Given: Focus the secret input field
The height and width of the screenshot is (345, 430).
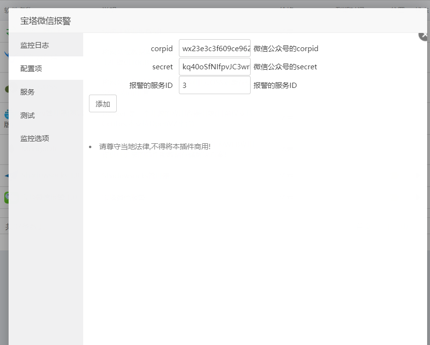Looking at the screenshot, I should click(215, 66).
